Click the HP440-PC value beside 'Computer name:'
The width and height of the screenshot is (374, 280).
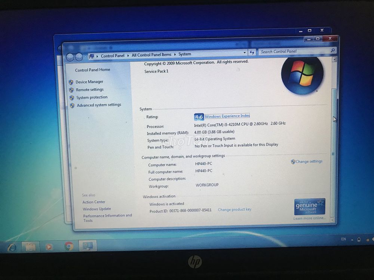pyautogui.click(x=203, y=164)
